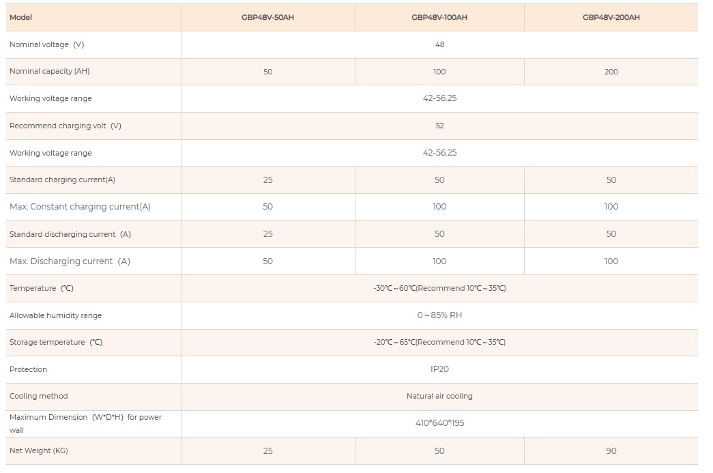Select the Standard charging current(A) label
713x473 pixels.
coord(62,180)
